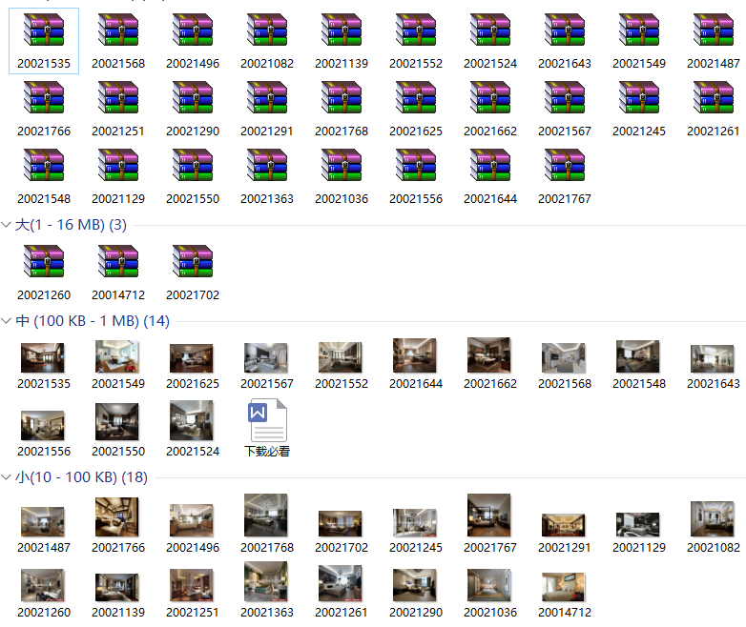Click the 20021251 archive icon
Screen dimensions: 746x627
click(x=118, y=97)
